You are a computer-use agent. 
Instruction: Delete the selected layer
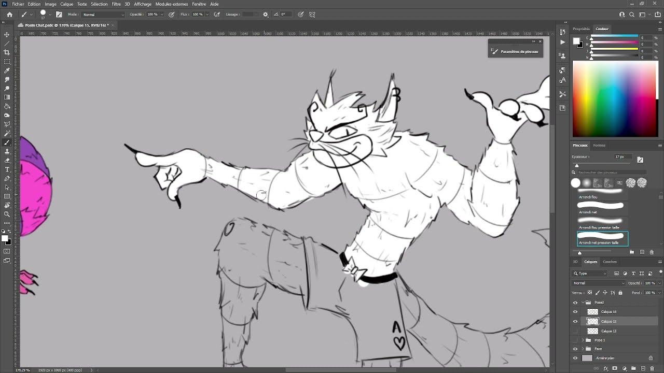point(652,369)
